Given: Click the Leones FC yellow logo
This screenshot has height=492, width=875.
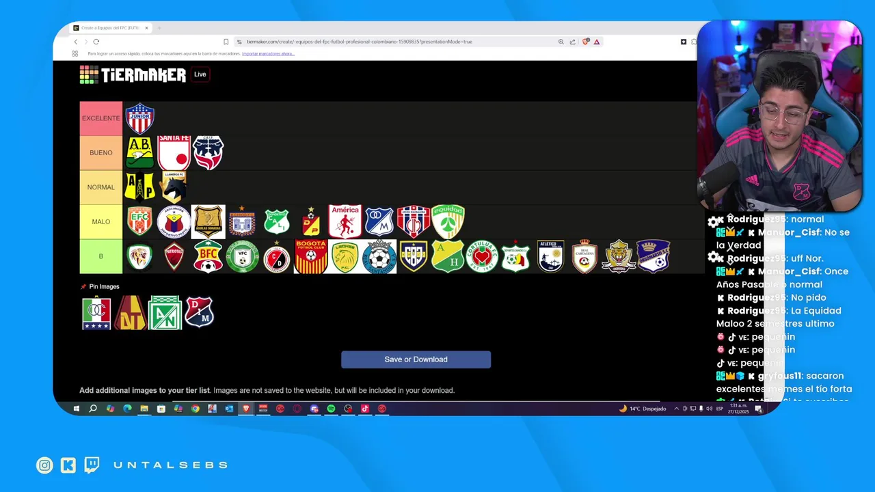Looking at the screenshot, I should (345, 256).
